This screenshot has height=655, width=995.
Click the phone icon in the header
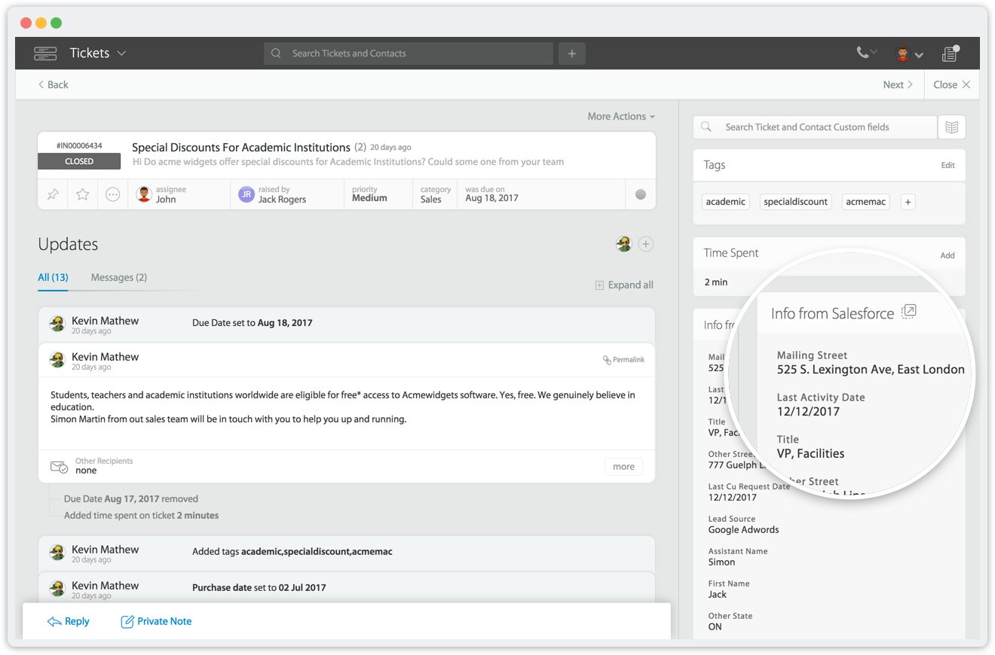(x=863, y=53)
